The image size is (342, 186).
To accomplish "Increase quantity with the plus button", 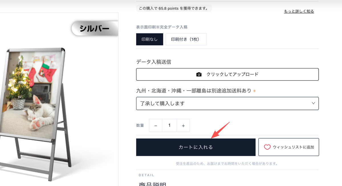I will [183, 126].
